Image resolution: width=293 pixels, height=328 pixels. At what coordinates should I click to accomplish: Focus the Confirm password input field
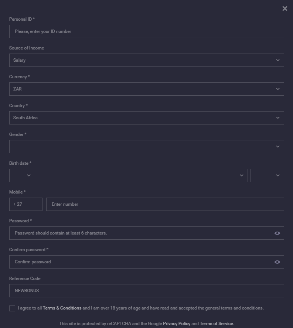pos(140,262)
